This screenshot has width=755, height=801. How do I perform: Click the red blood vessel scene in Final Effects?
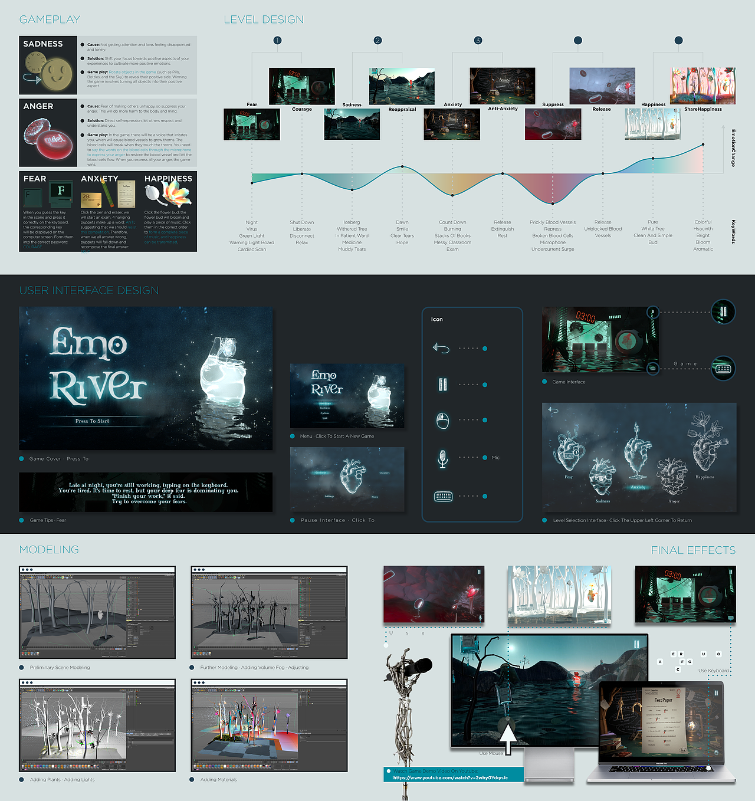tap(434, 594)
